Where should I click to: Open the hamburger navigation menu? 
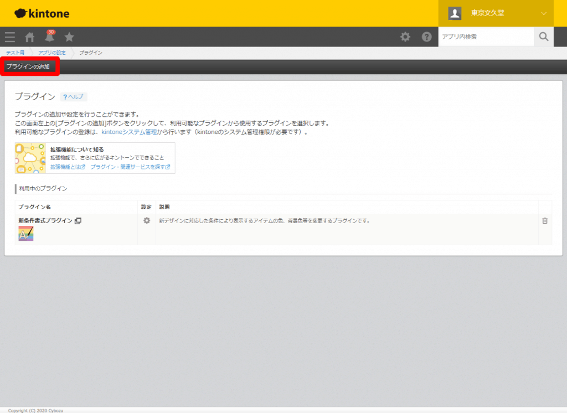(10, 37)
